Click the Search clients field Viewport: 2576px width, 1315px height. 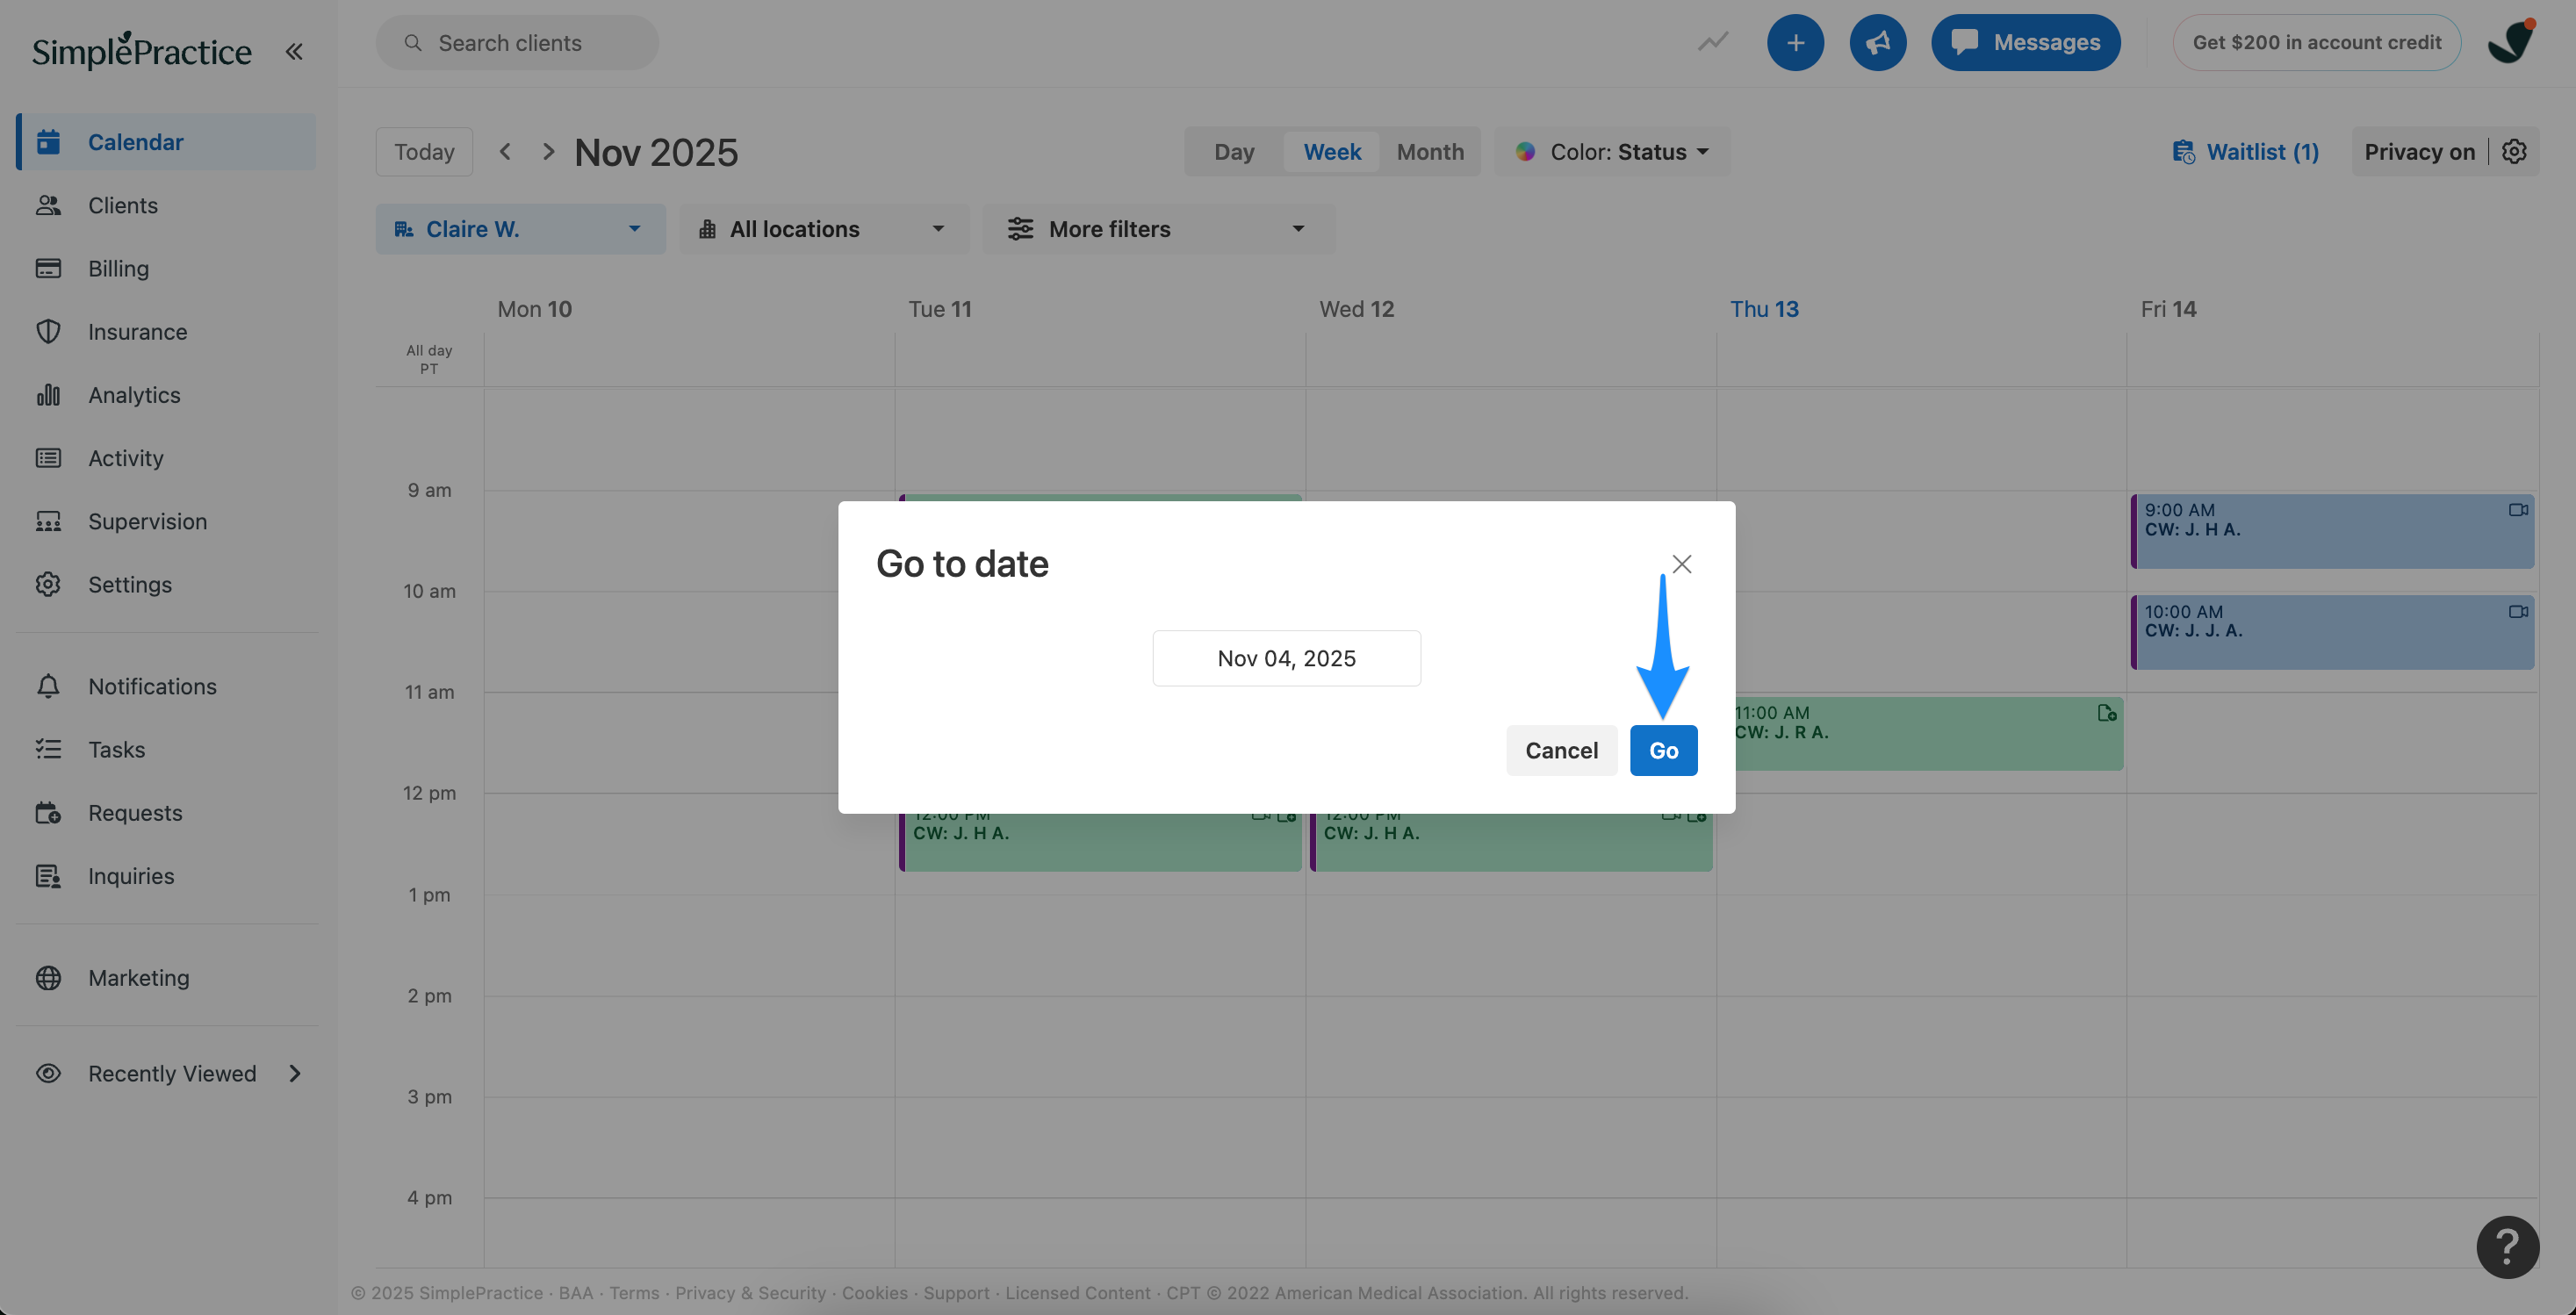pyautogui.click(x=517, y=43)
